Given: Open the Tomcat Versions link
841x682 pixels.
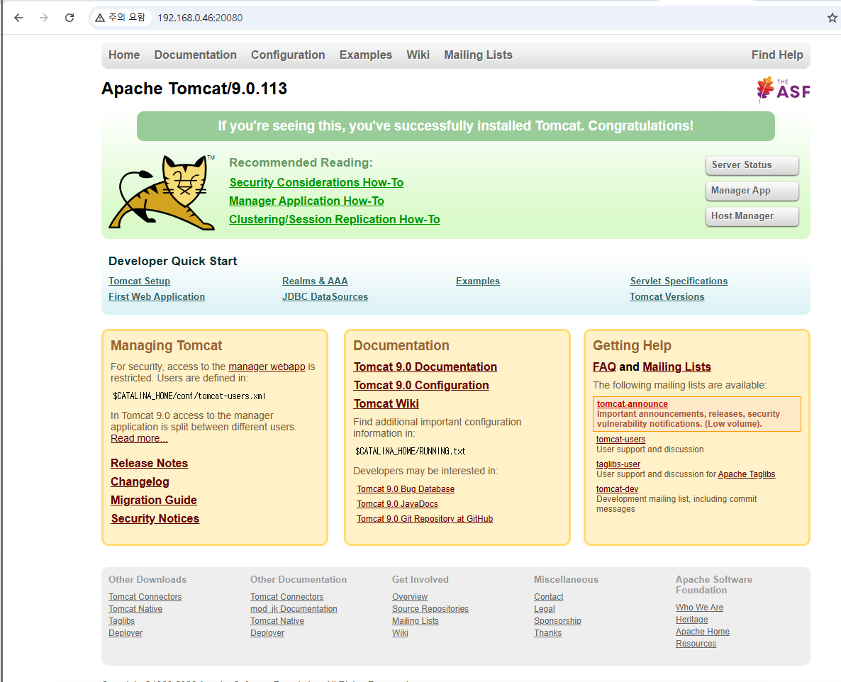Looking at the screenshot, I should point(667,296).
